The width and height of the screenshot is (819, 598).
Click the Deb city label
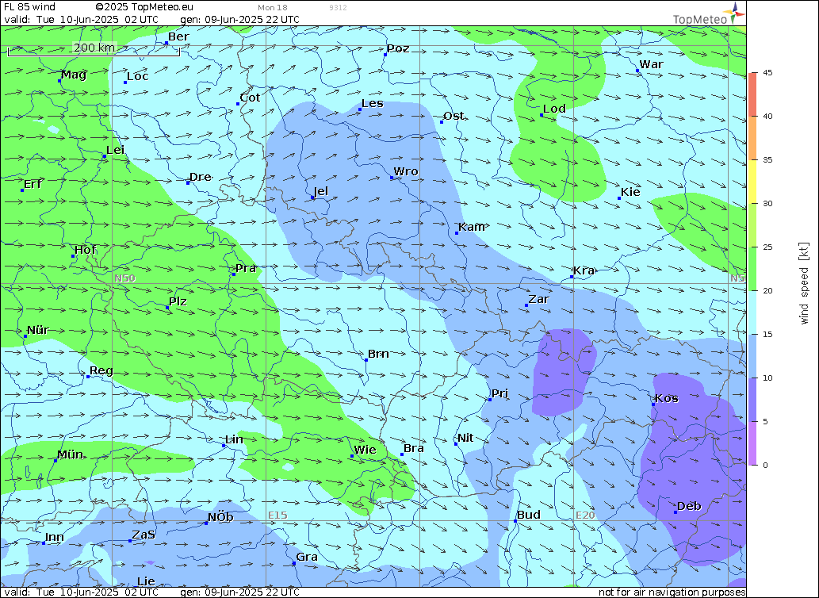(x=689, y=506)
